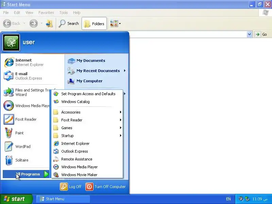Click the Start Menu title bar icon
The width and height of the screenshot is (272, 204).
pos(3,4)
